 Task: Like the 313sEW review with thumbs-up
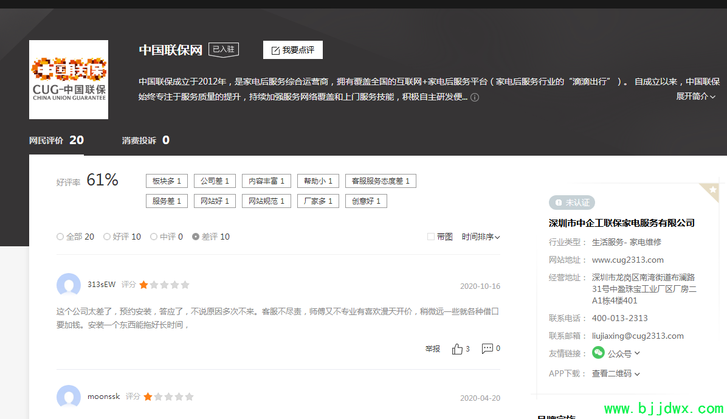click(x=457, y=349)
